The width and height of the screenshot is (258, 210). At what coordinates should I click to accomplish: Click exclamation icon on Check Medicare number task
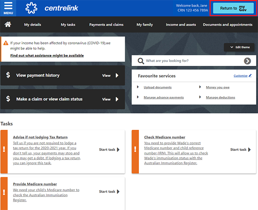point(135,149)
